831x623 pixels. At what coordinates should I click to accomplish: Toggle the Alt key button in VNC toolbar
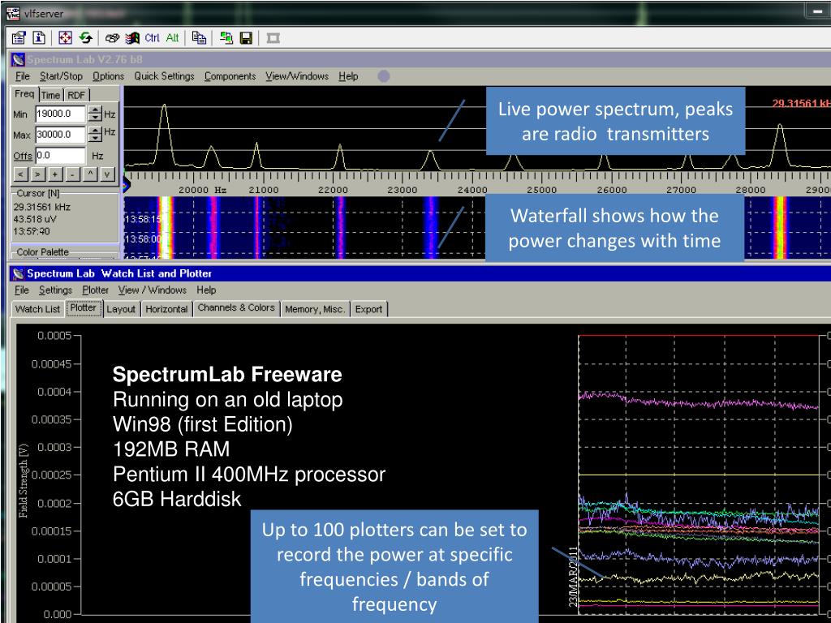coord(172,37)
